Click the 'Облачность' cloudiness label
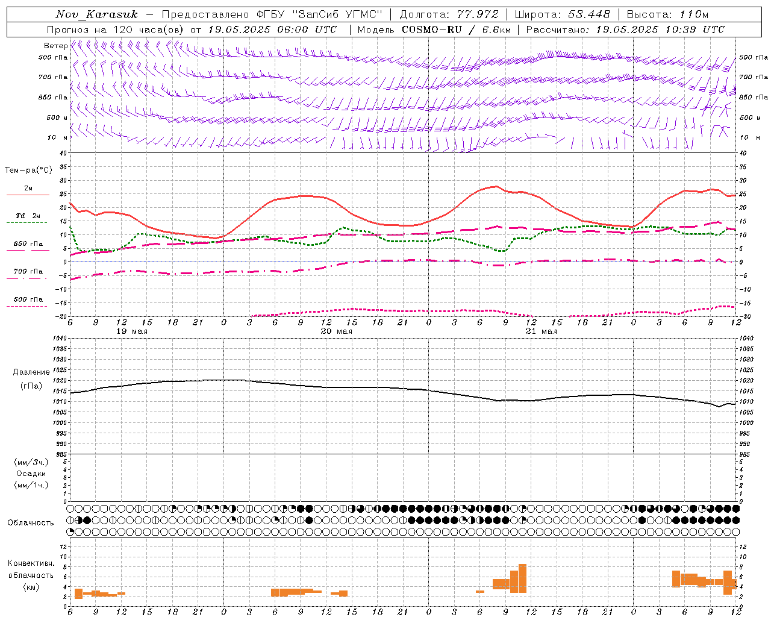771x617 pixels. [x=31, y=522]
